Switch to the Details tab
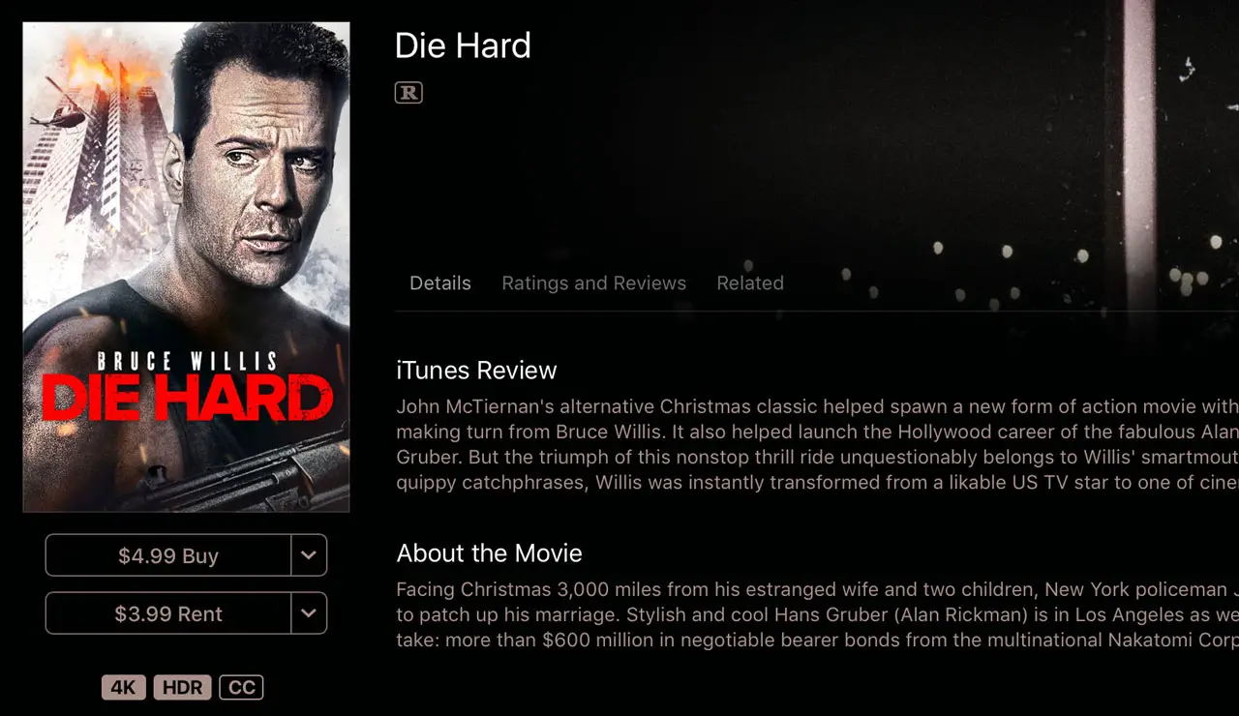Image resolution: width=1239 pixels, height=716 pixels. pyautogui.click(x=440, y=283)
